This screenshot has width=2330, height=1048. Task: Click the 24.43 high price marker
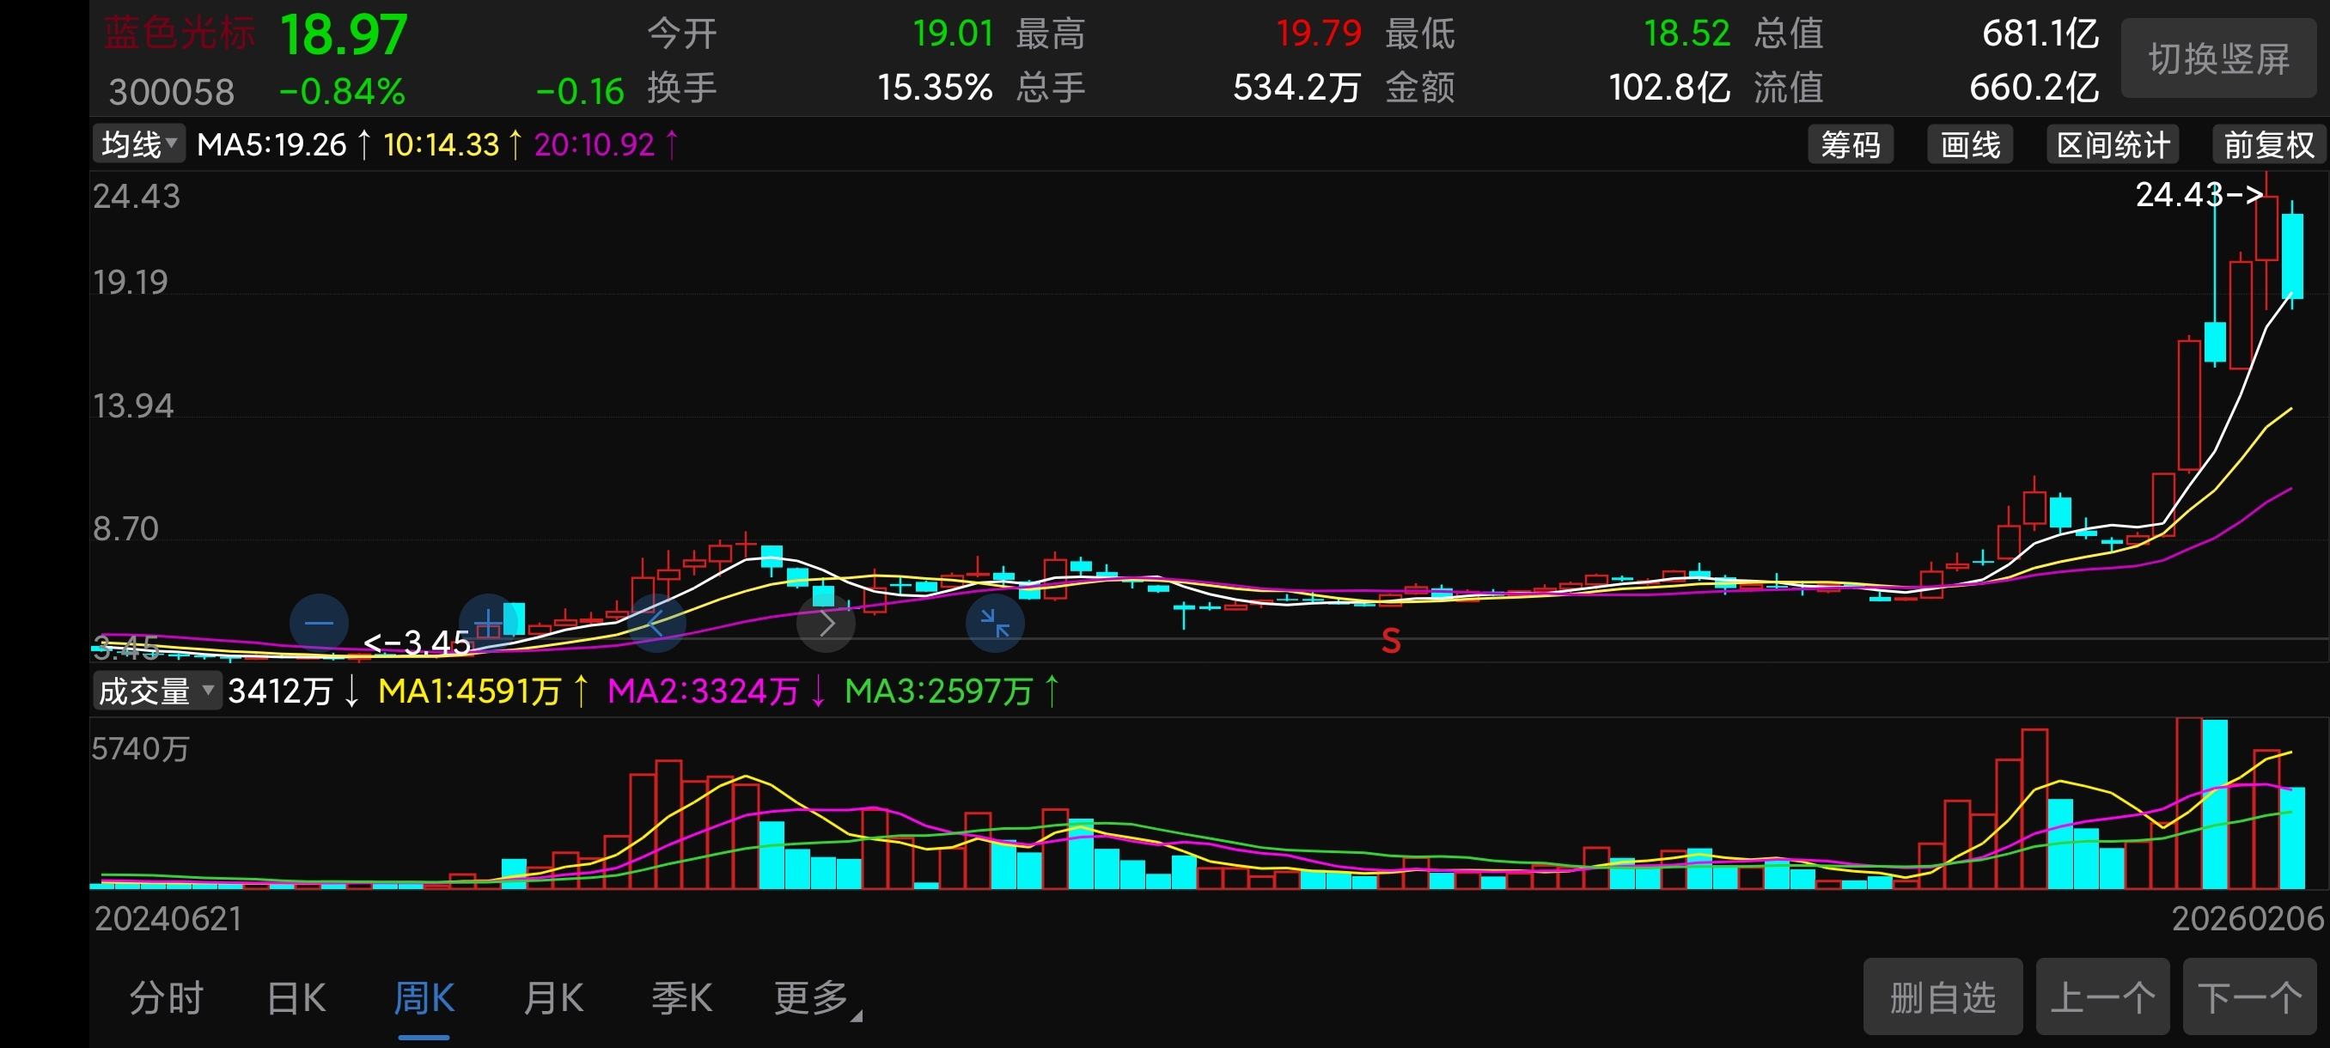pyautogui.click(x=2198, y=194)
